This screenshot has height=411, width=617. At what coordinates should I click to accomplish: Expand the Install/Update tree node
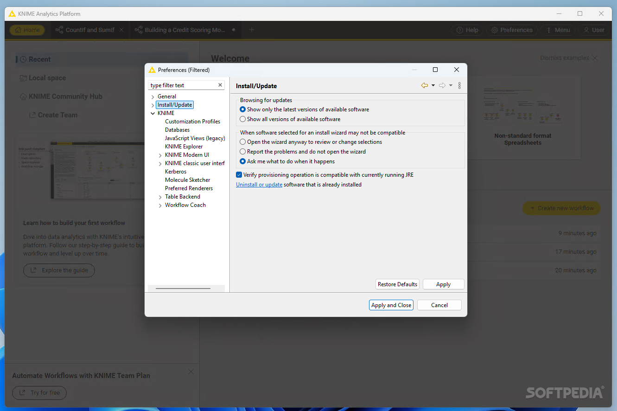coord(153,105)
